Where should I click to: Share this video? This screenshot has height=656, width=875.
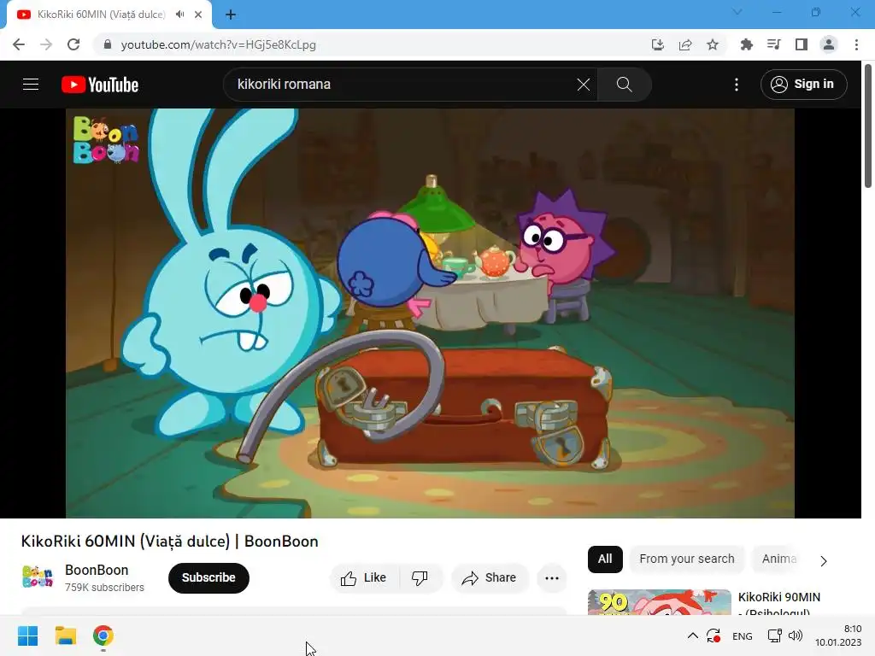(489, 578)
